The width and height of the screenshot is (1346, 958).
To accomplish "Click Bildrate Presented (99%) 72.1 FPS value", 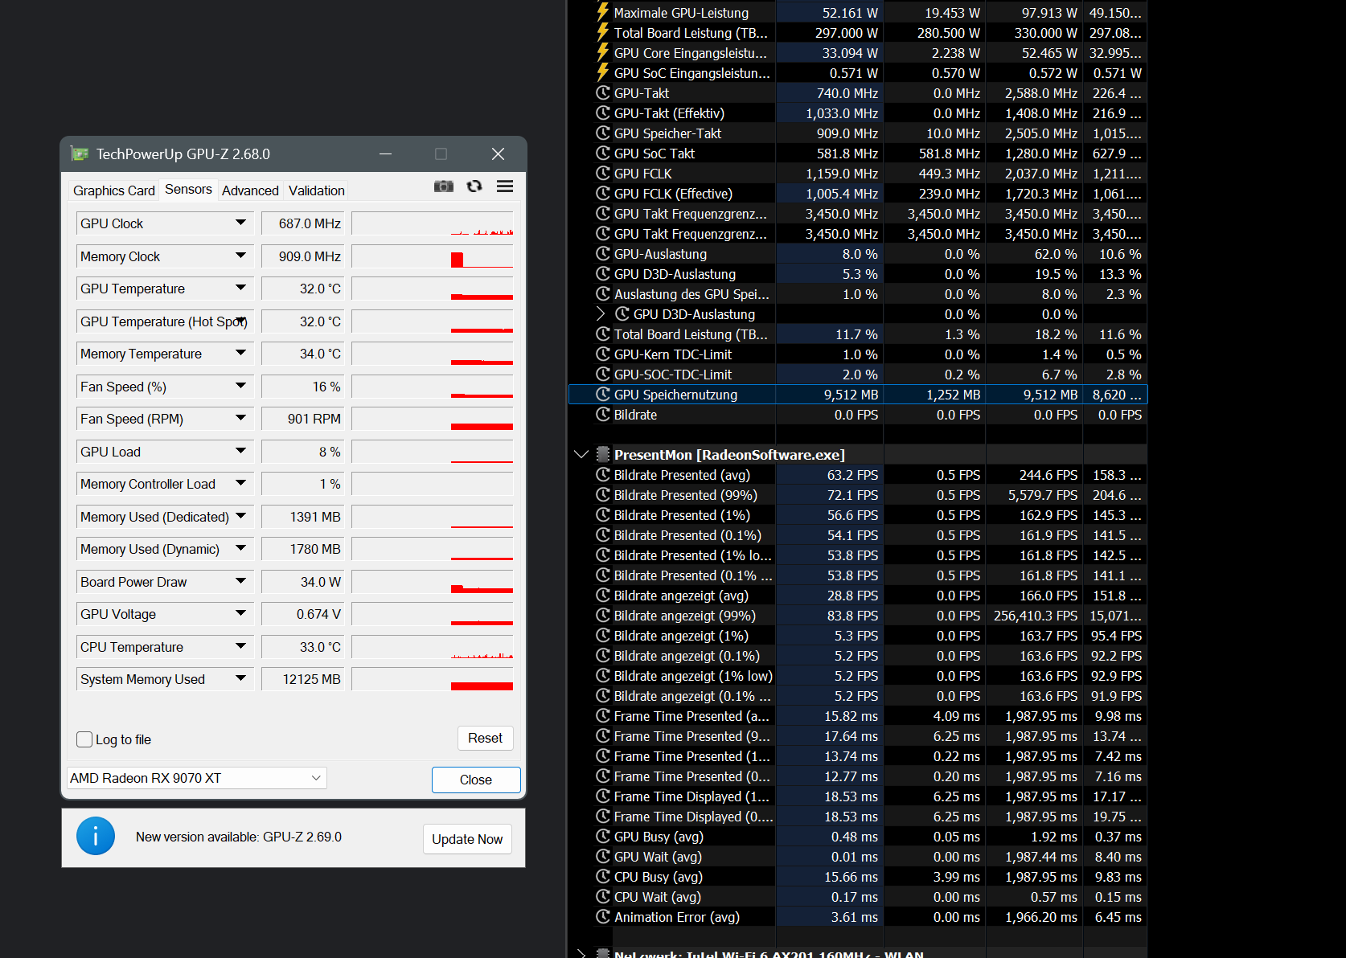I will pyautogui.click(x=852, y=495).
